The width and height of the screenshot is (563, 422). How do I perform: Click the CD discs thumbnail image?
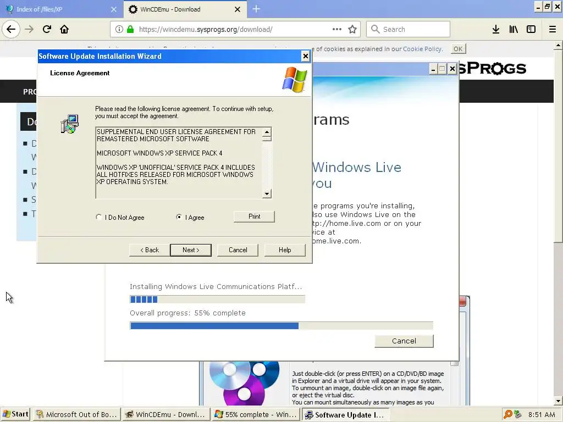[245, 383]
